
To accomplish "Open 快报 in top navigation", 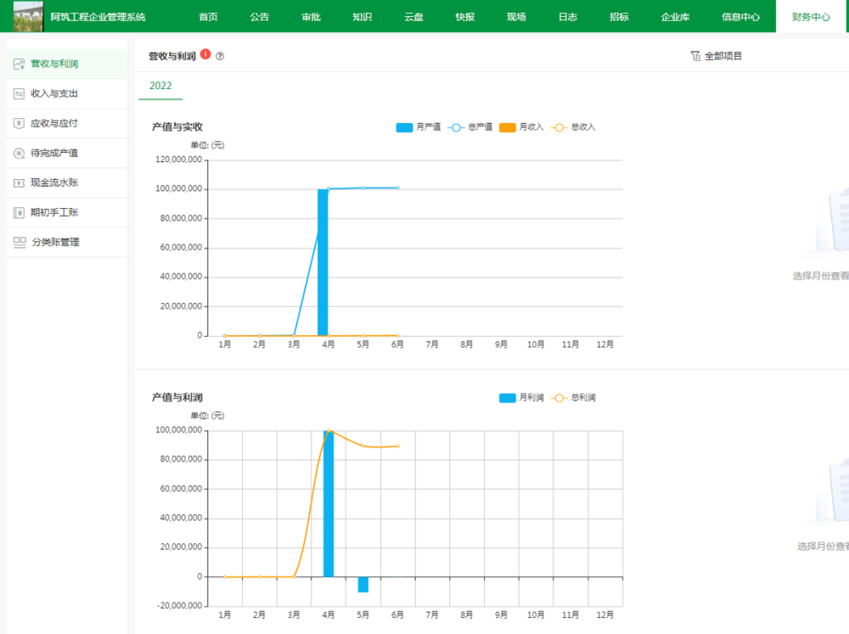I will click(x=465, y=17).
